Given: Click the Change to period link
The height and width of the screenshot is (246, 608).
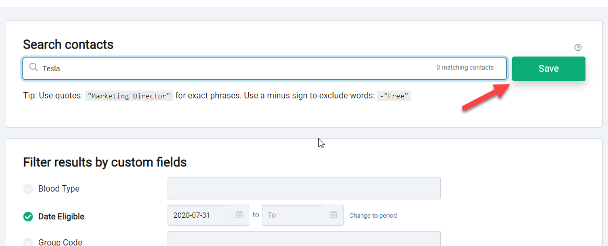Looking at the screenshot, I should 373,216.
